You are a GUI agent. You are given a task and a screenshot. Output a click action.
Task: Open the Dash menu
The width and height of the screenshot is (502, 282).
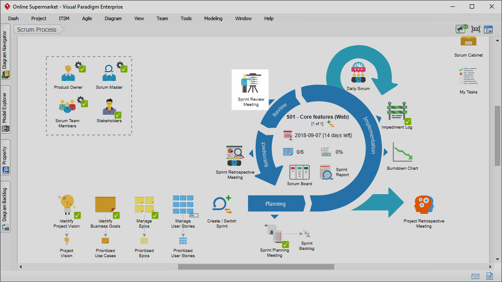[13, 18]
